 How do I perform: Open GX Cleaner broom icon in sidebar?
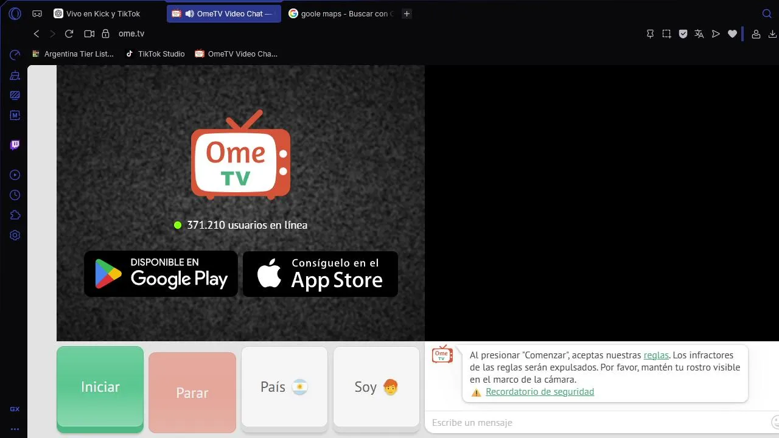click(x=15, y=75)
